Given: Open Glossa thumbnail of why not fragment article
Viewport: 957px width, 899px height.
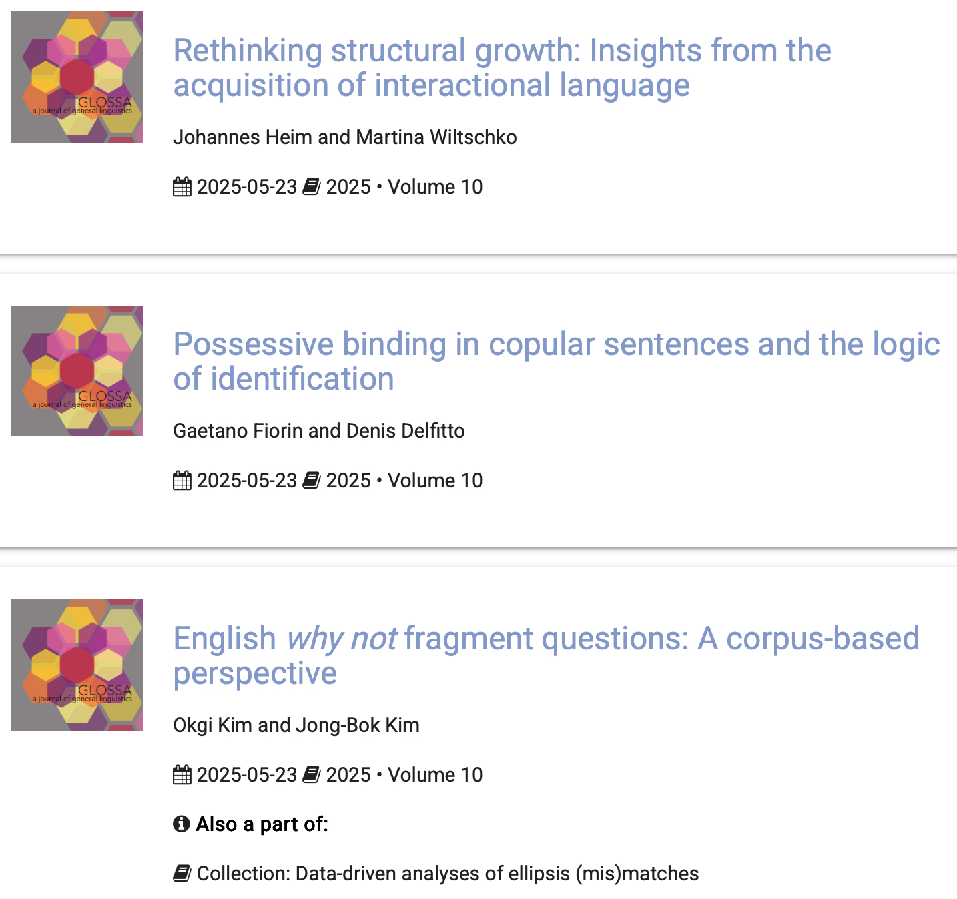Looking at the screenshot, I should pos(77,665).
